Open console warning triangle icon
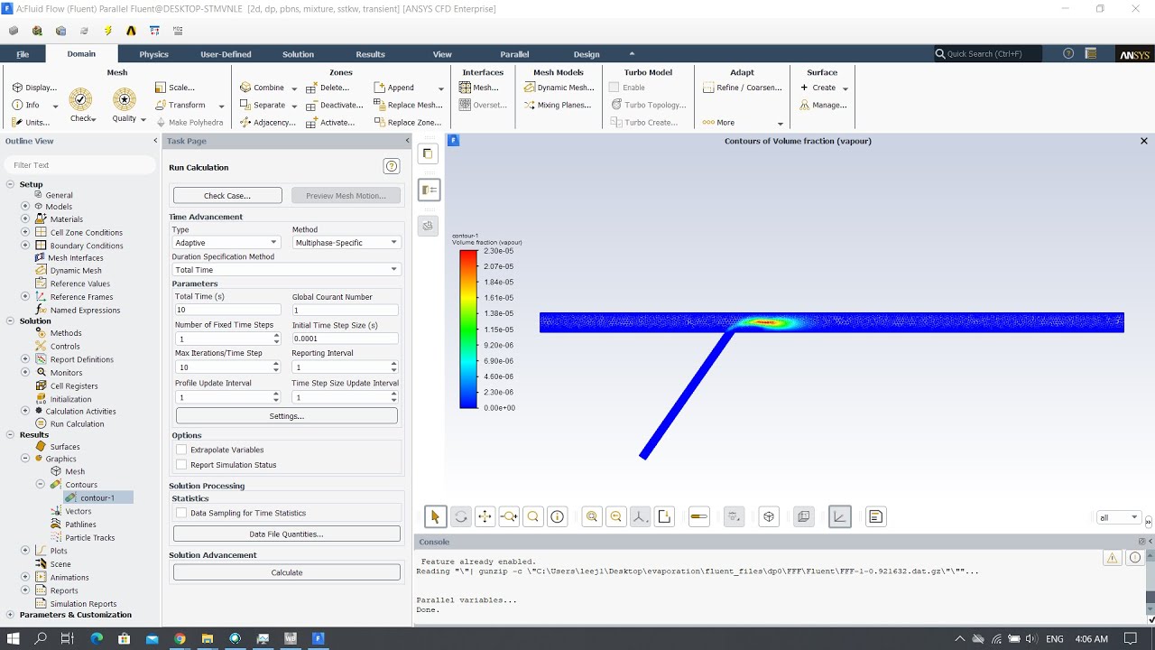Screen dimensions: 1155x650 pyautogui.click(x=1113, y=558)
